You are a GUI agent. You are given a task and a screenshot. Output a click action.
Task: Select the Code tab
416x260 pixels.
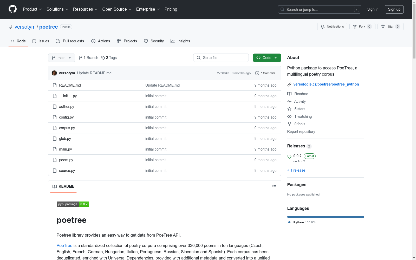[x=18, y=41]
